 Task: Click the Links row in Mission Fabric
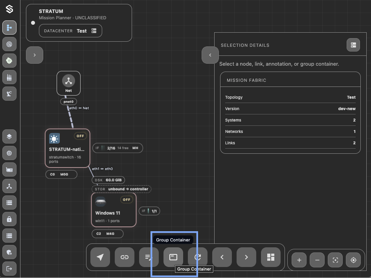coord(290,143)
